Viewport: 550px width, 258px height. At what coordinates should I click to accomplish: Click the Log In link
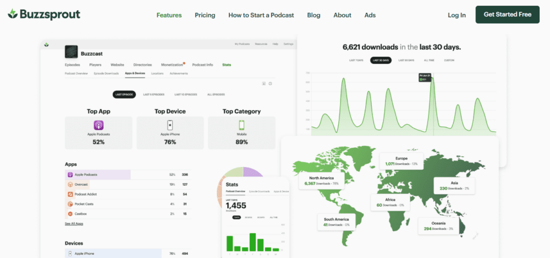click(x=457, y=15)
